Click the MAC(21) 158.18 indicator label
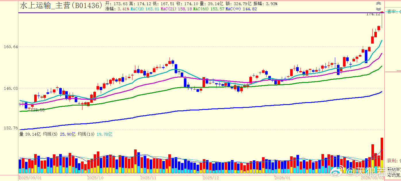401x181 pixels. tap(176, 9)
